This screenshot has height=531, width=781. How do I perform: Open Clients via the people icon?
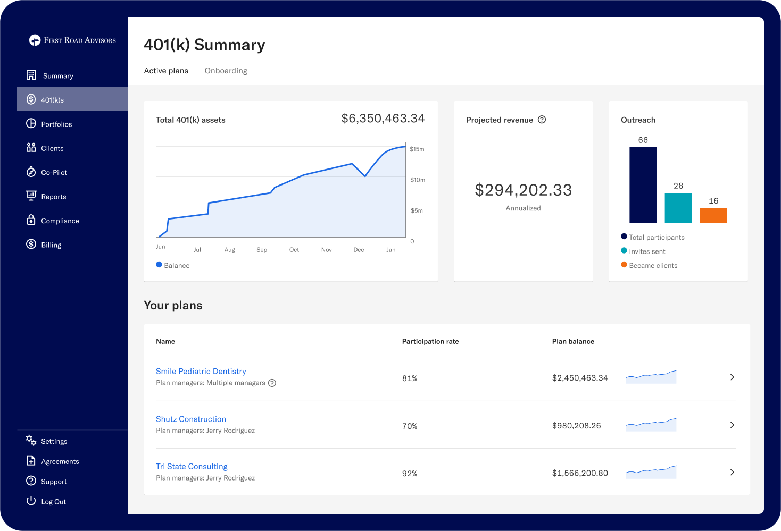click(x=31, y=148)
